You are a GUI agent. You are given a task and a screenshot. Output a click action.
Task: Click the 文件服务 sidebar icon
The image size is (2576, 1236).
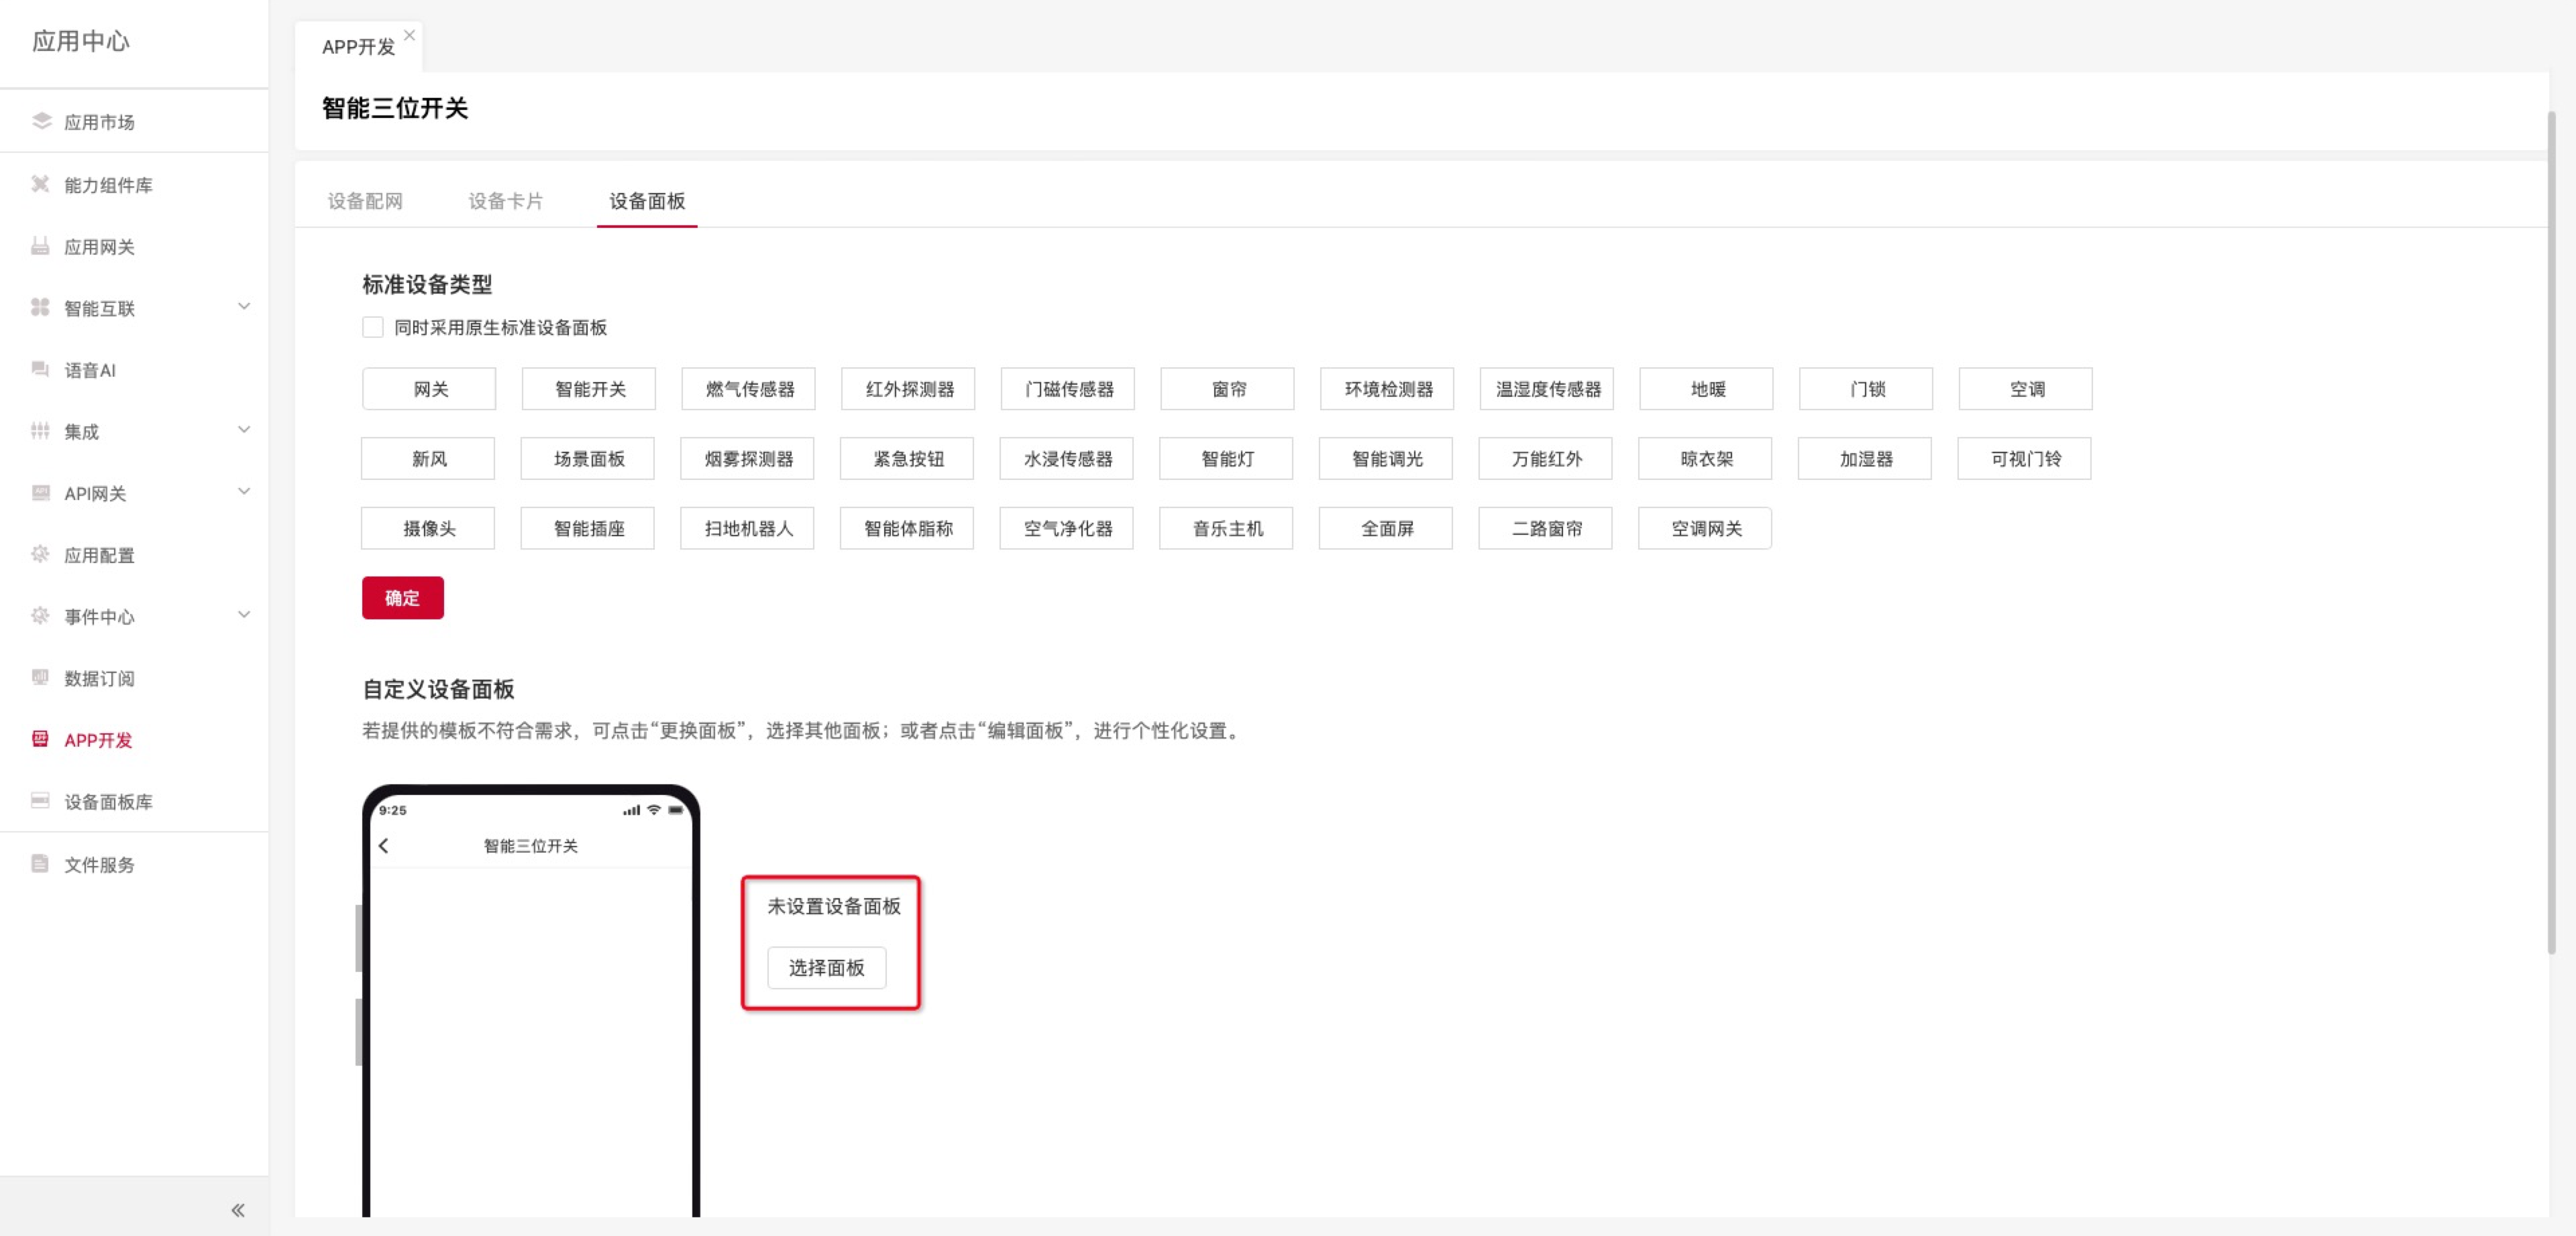(x=40, y=863)
